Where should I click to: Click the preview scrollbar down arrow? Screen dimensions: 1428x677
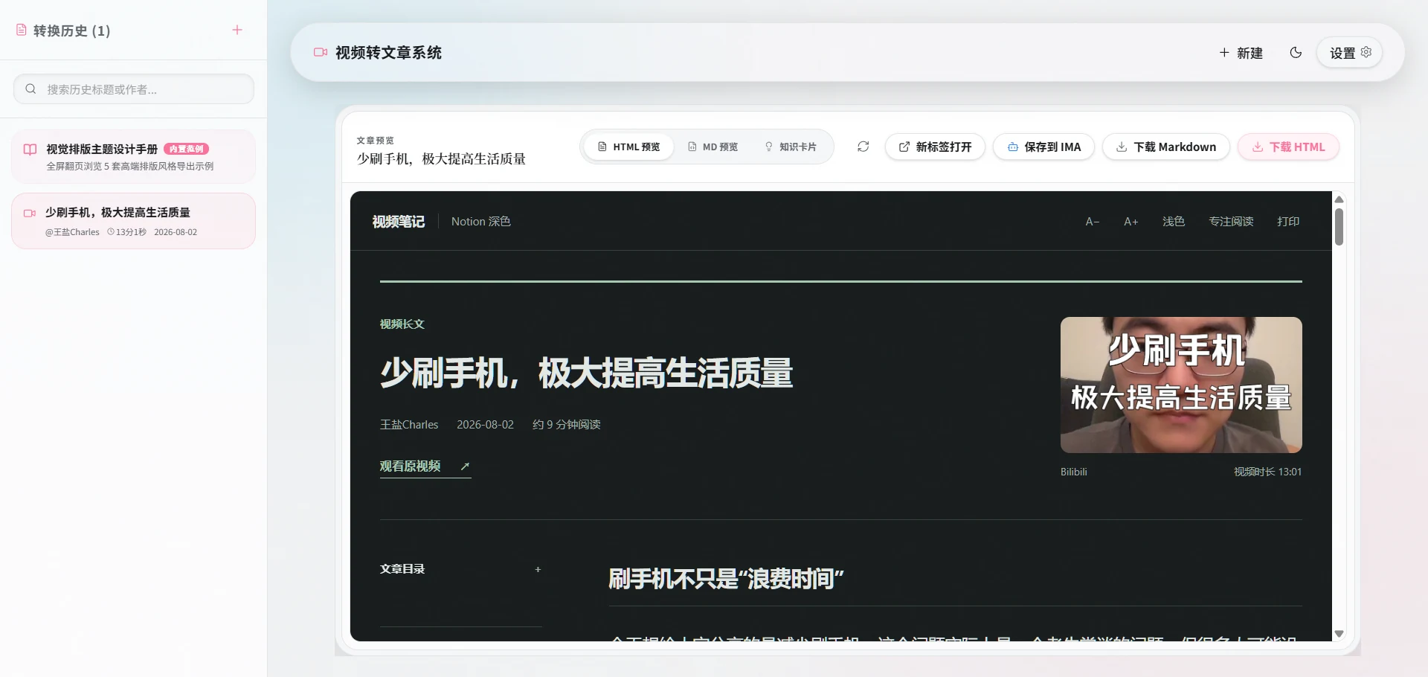pos(1339,634)
